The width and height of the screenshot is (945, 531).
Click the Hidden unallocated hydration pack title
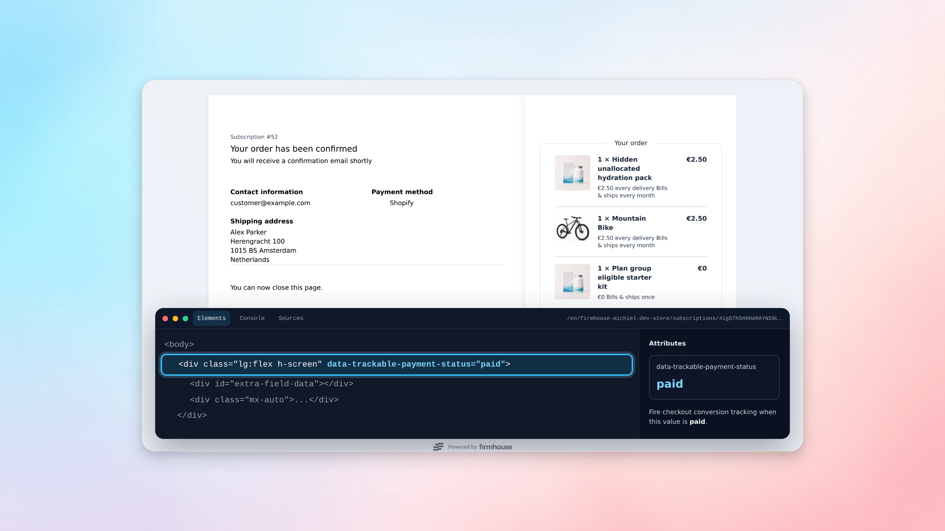[624, 168]
